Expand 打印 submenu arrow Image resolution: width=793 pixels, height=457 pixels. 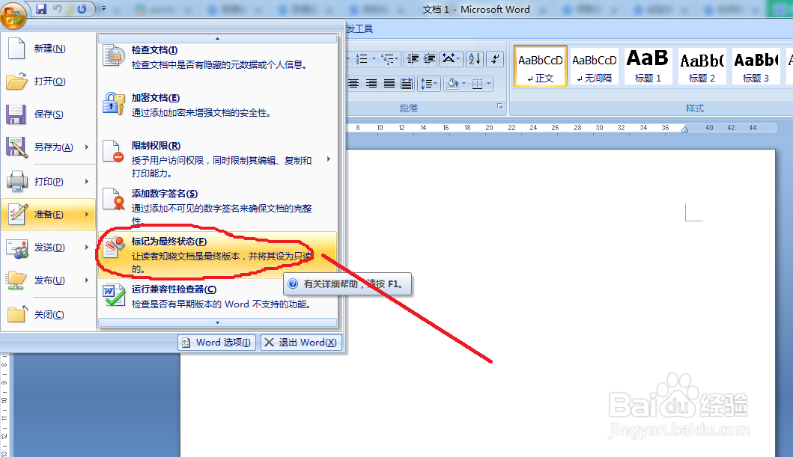click(87, 181)
